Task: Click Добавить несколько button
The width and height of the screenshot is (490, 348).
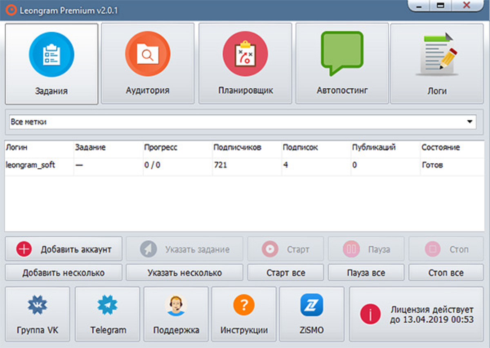Action: 64,273
